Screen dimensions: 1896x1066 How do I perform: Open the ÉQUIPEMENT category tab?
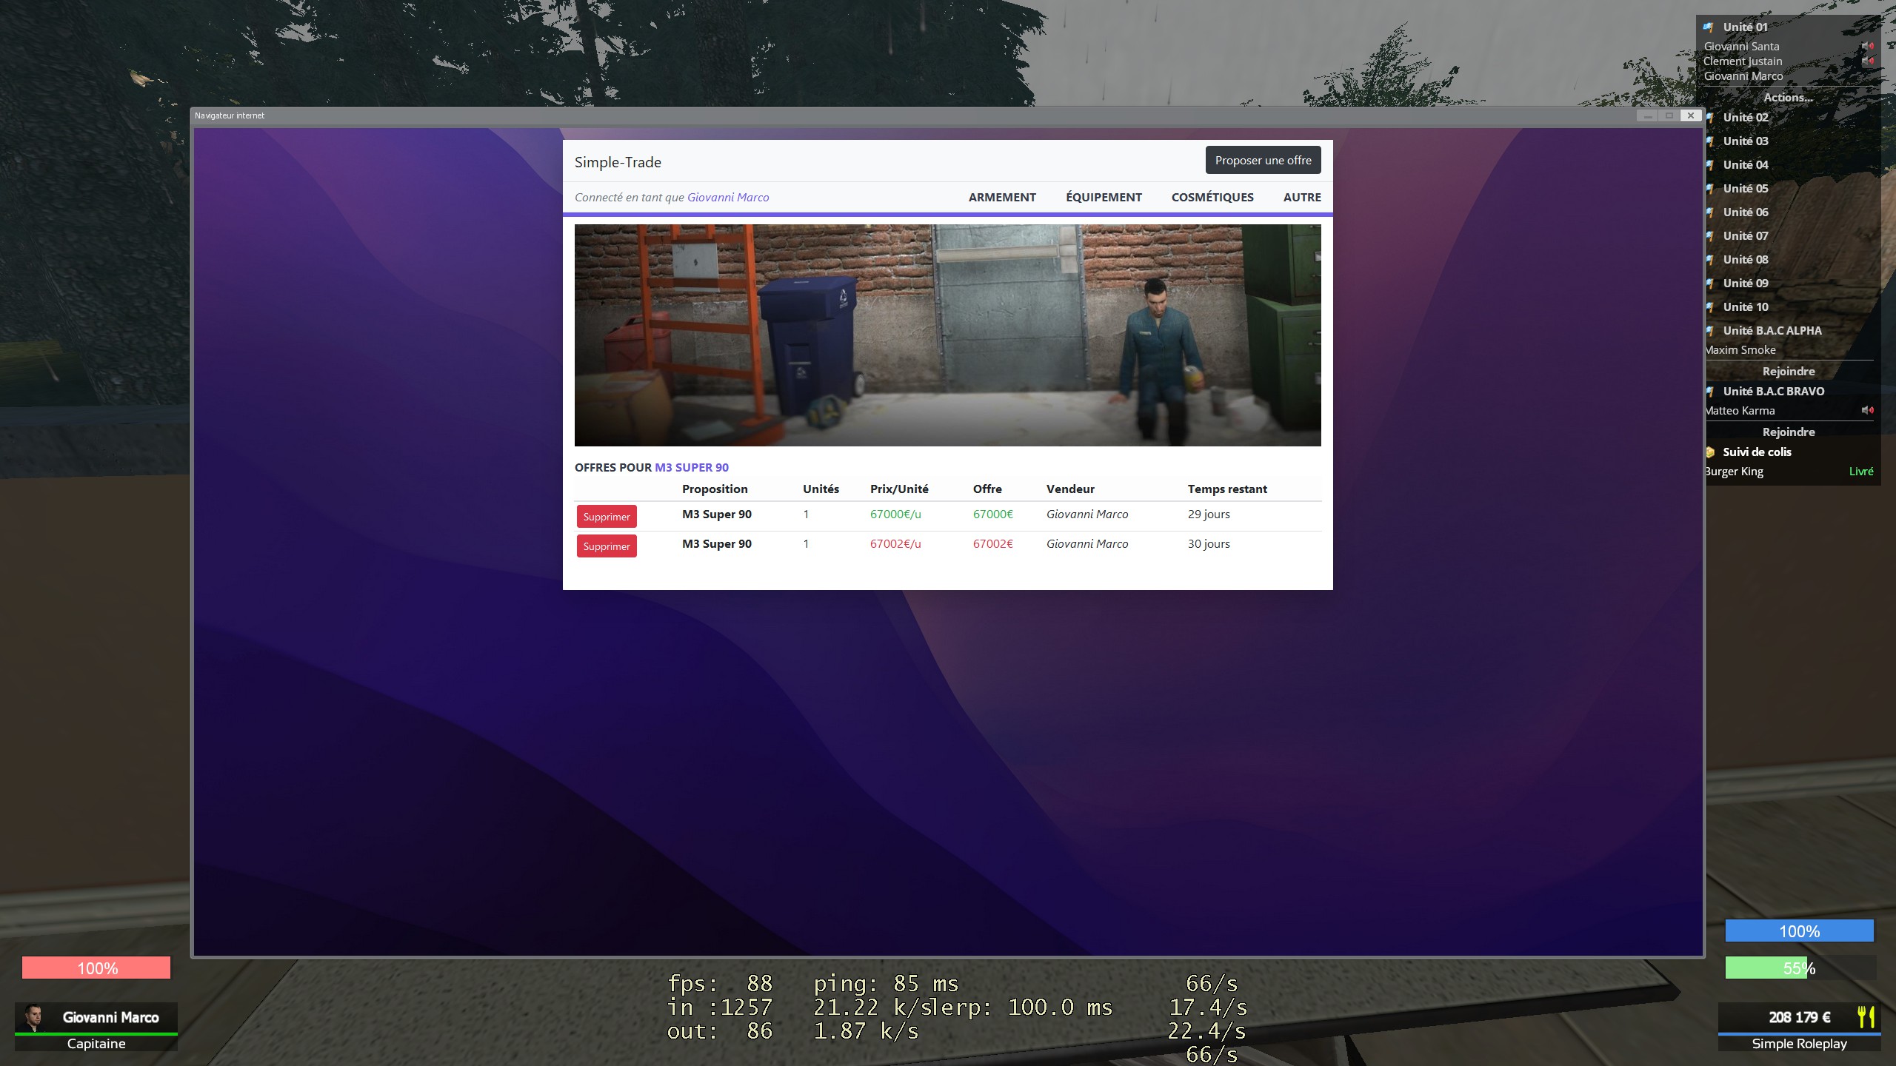point(1104,197)
